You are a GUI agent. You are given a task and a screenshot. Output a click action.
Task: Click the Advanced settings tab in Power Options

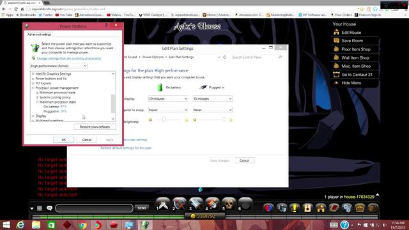(39, 34)
